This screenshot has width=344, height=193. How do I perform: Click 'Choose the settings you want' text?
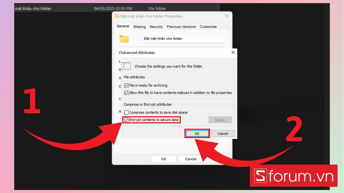click(x=169, y=66)
